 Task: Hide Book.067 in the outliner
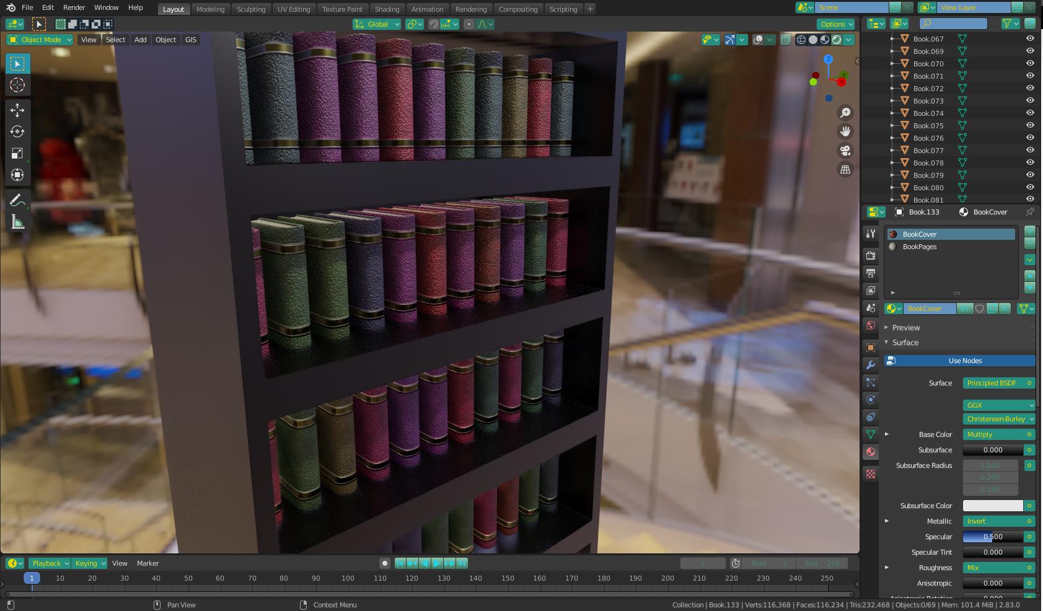[1030, 38]
